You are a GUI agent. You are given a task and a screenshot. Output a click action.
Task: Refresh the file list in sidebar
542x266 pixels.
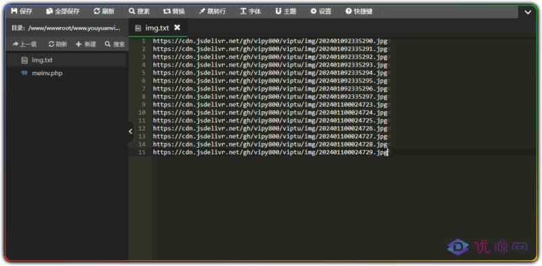pyautogui.click(x=58, y=44)
